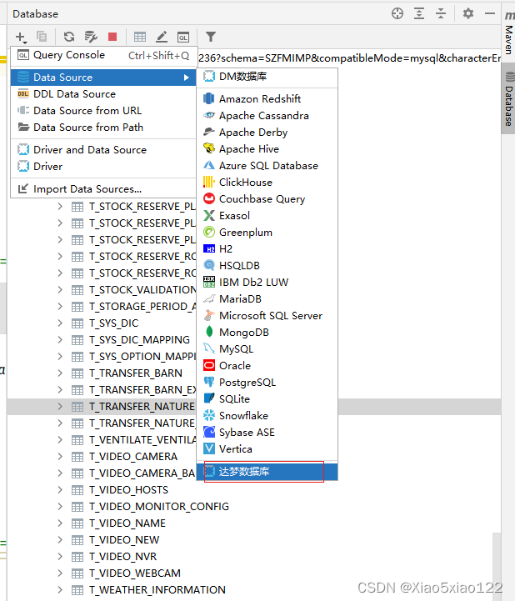The width and height of the screenshot is (515, 601).
Task: Select the H2 database entry
Action: click(x=267, y=249)
